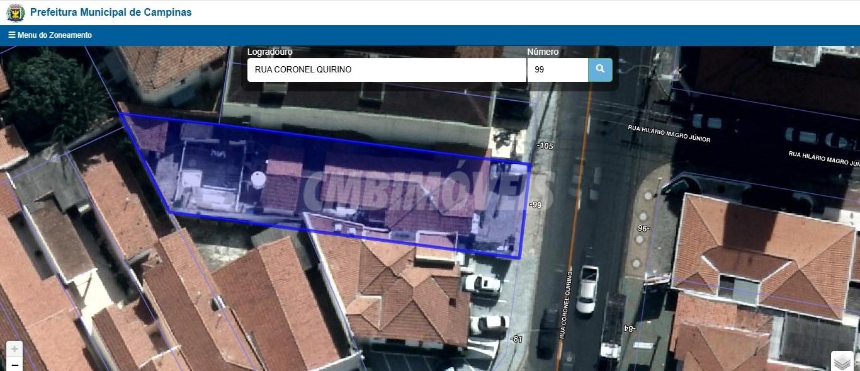Image resolution: width=860 pixels, height=371 pixels.
Task: Click the vertical Rua Coronel Quirino street label
Action: coord(565,305)
